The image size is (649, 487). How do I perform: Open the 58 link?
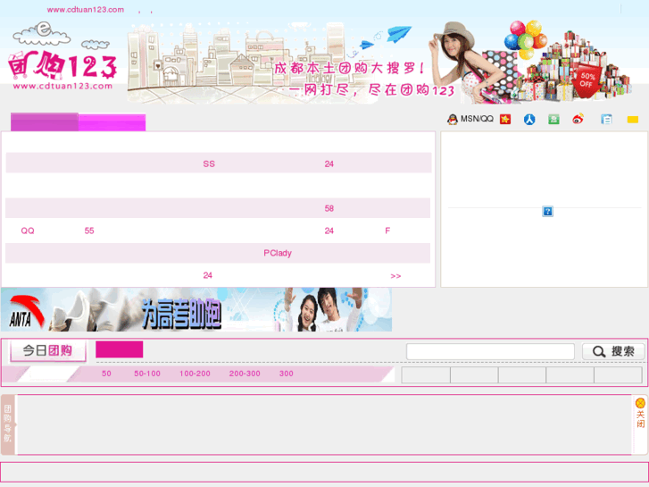(x=329, y=208)
